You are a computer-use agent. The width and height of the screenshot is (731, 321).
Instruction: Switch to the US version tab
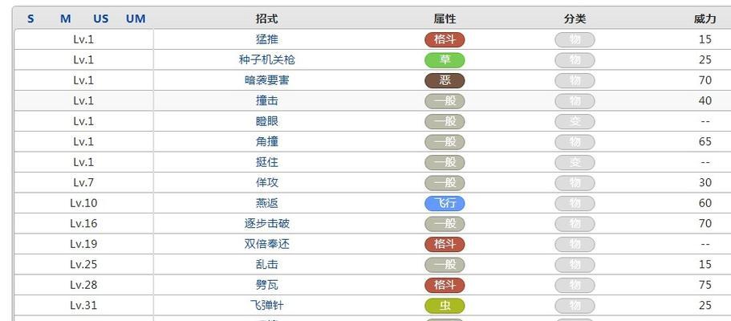click(x=100, y=19)
